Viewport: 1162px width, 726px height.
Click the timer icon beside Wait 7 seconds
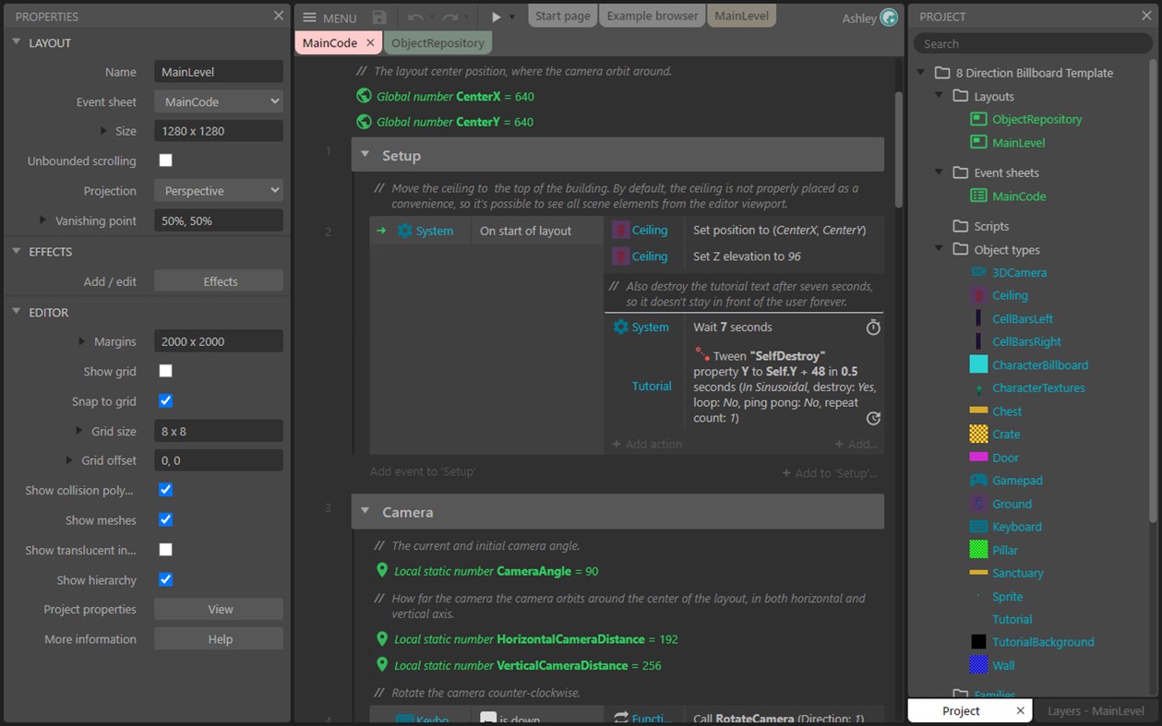(x=873, y=327)
